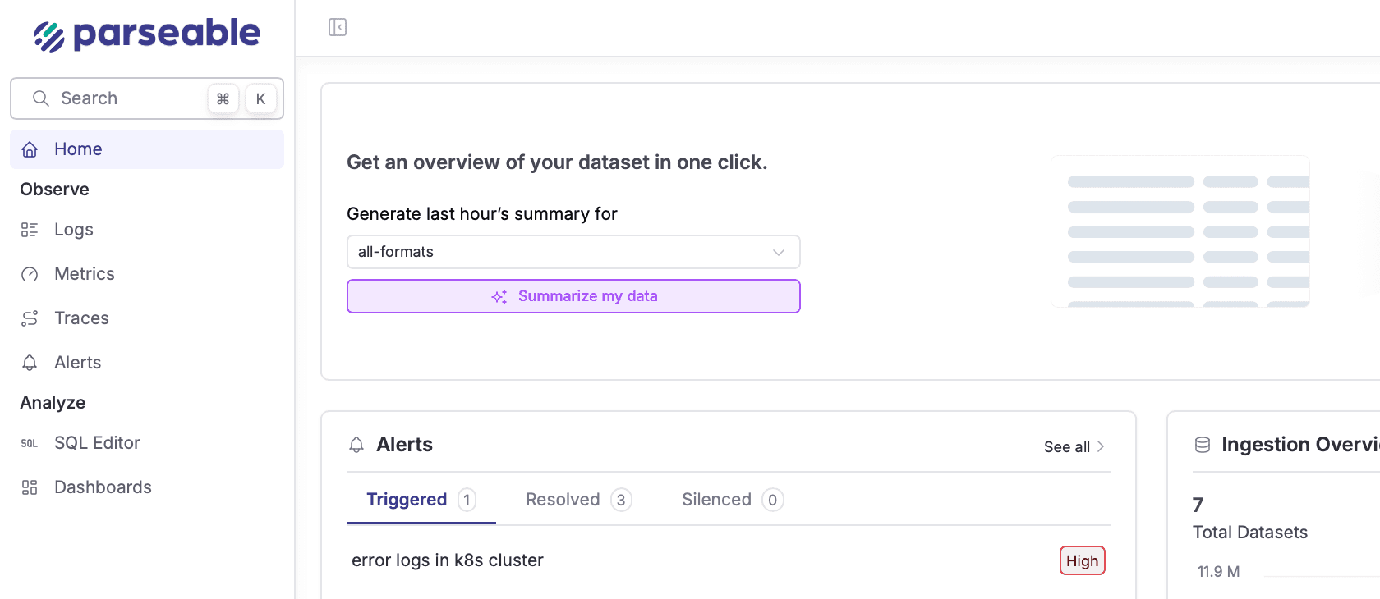
Task: Open the Alerts section from sidebar
Action: 77,362
